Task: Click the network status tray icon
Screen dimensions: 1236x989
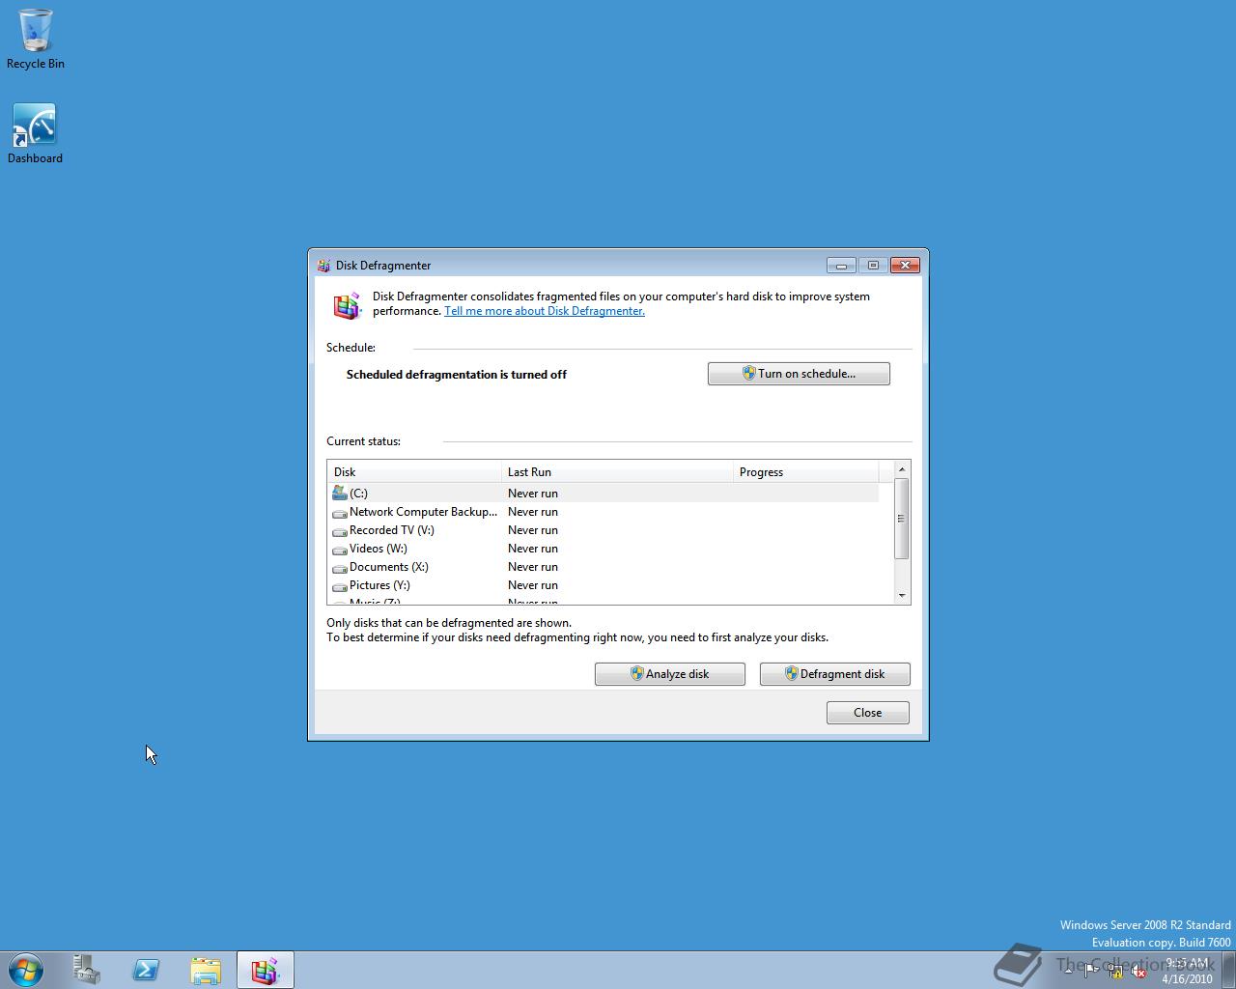Action: click(1115, 972)
